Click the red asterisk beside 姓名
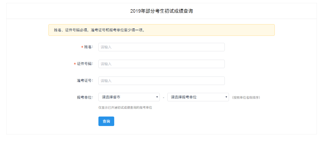 pyautogui.click(x=82, y=47)
